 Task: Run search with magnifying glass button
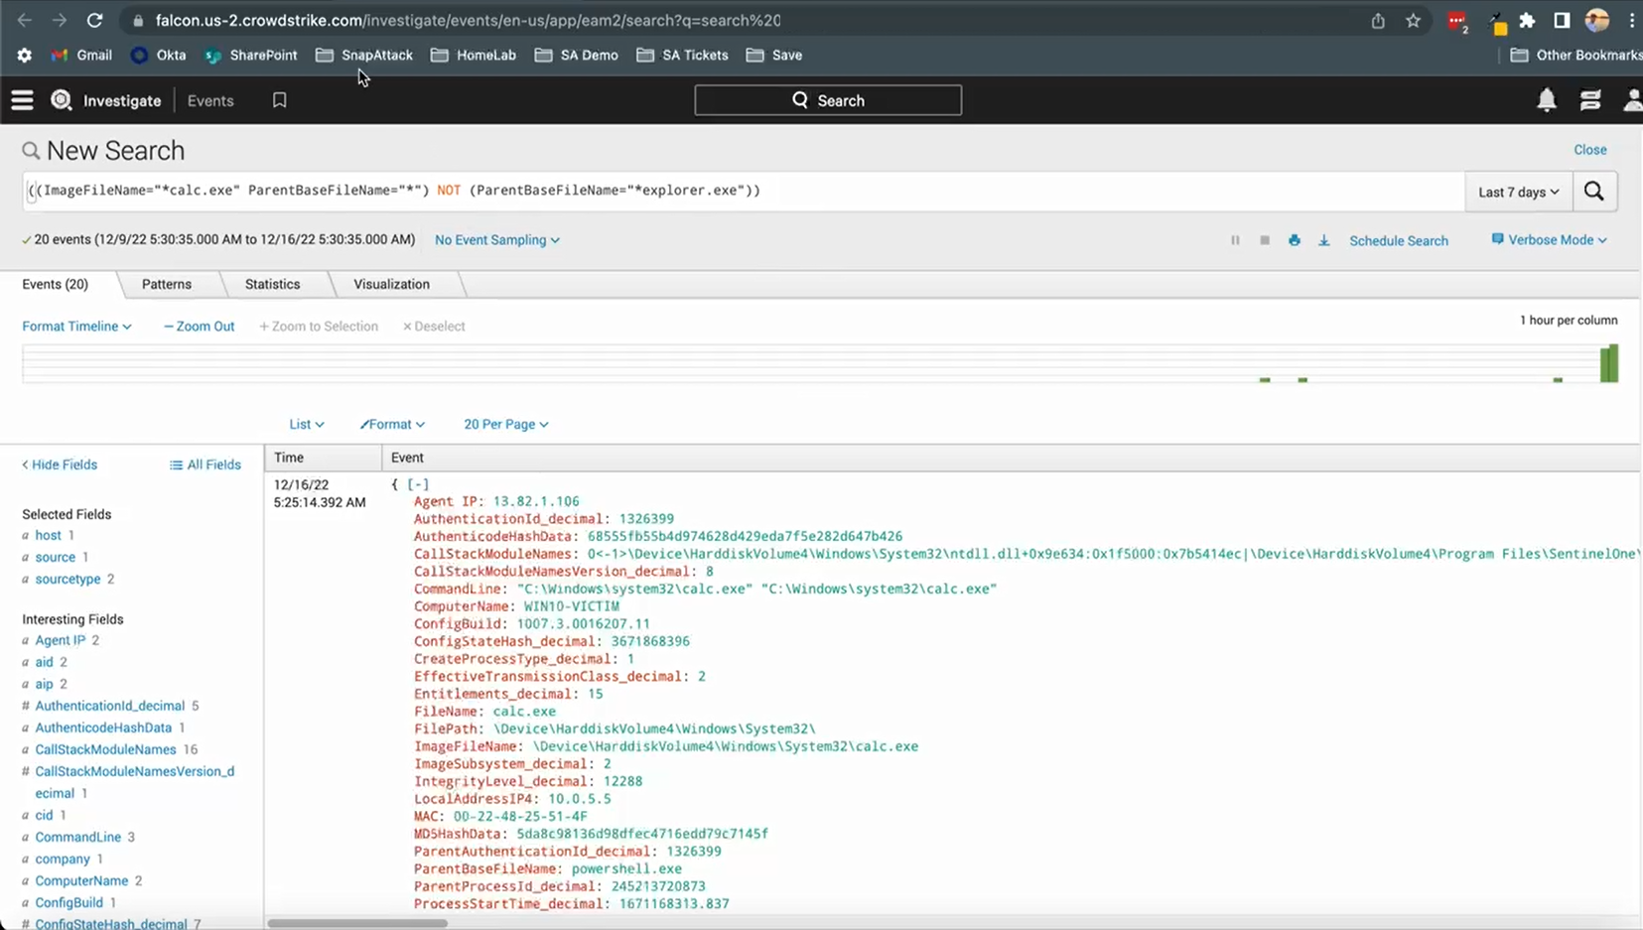point(1593,192)
